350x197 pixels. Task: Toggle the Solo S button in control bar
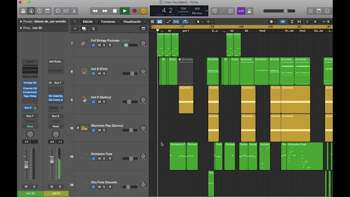[231, 11]
